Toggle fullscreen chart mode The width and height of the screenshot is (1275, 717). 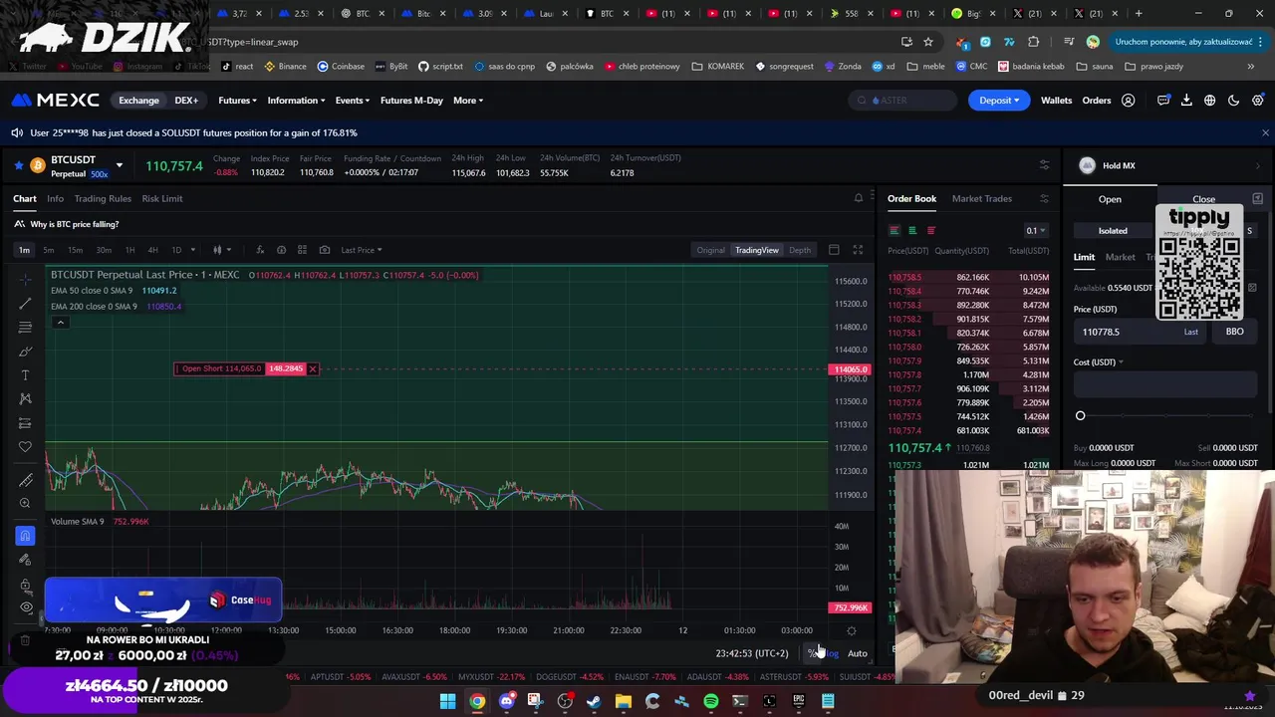pyautogui.click(x=858, y=250)
